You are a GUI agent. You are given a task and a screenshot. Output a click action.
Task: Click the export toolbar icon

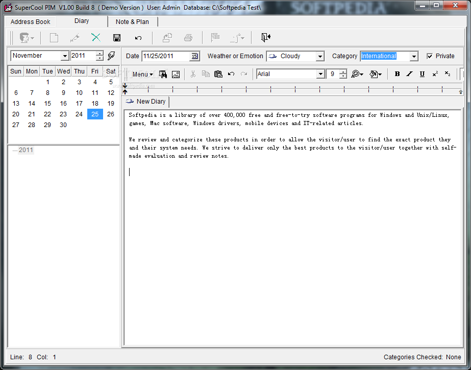pos(167,38)
